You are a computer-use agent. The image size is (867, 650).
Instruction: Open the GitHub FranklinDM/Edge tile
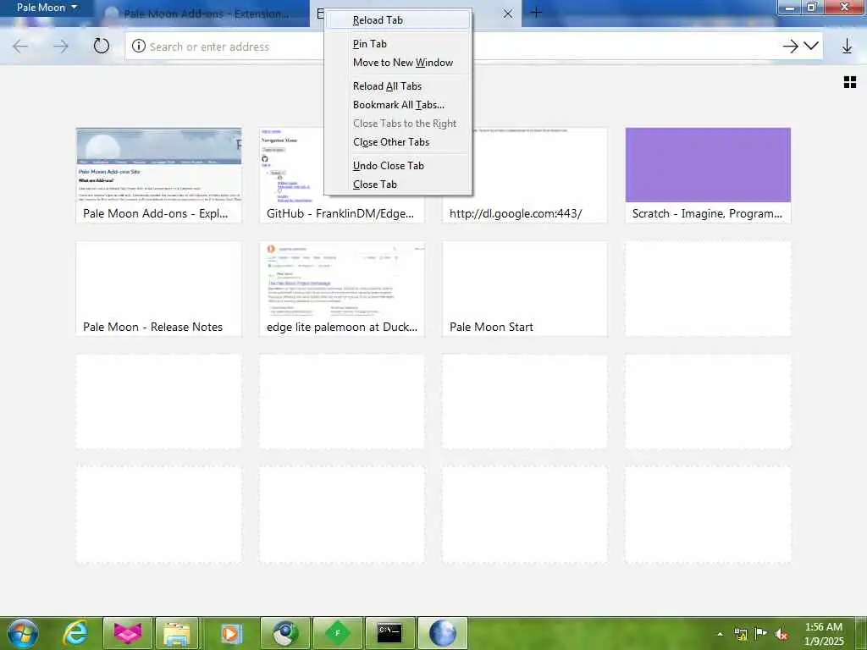[342, 176]
